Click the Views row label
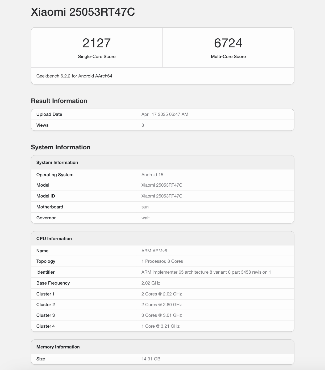The width and height of the screenshot is (325, 370). point(42,125)
